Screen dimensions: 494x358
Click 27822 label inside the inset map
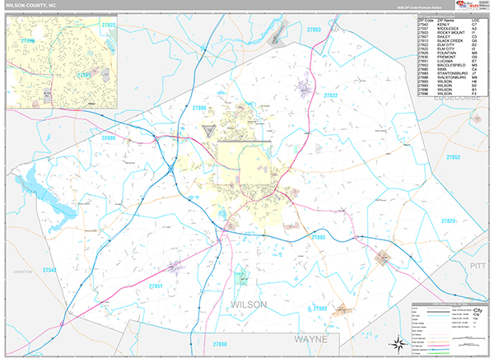coord(109,25)
